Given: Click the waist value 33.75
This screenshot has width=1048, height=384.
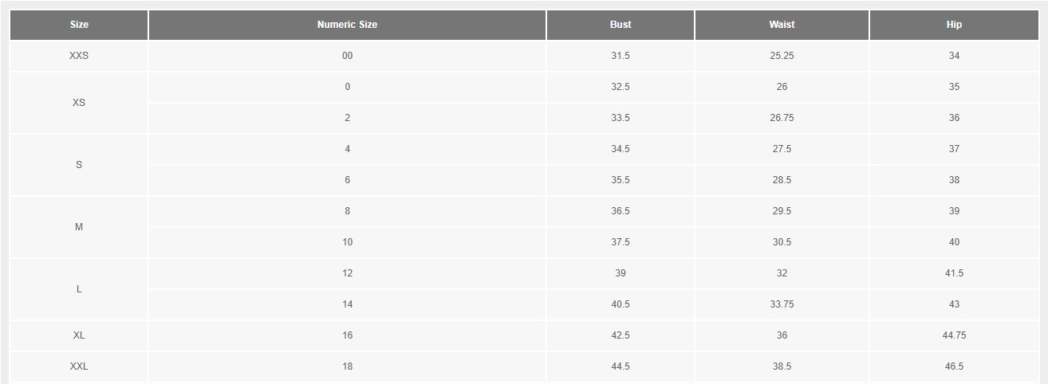Looking at the screenshot, I should 782,304.
